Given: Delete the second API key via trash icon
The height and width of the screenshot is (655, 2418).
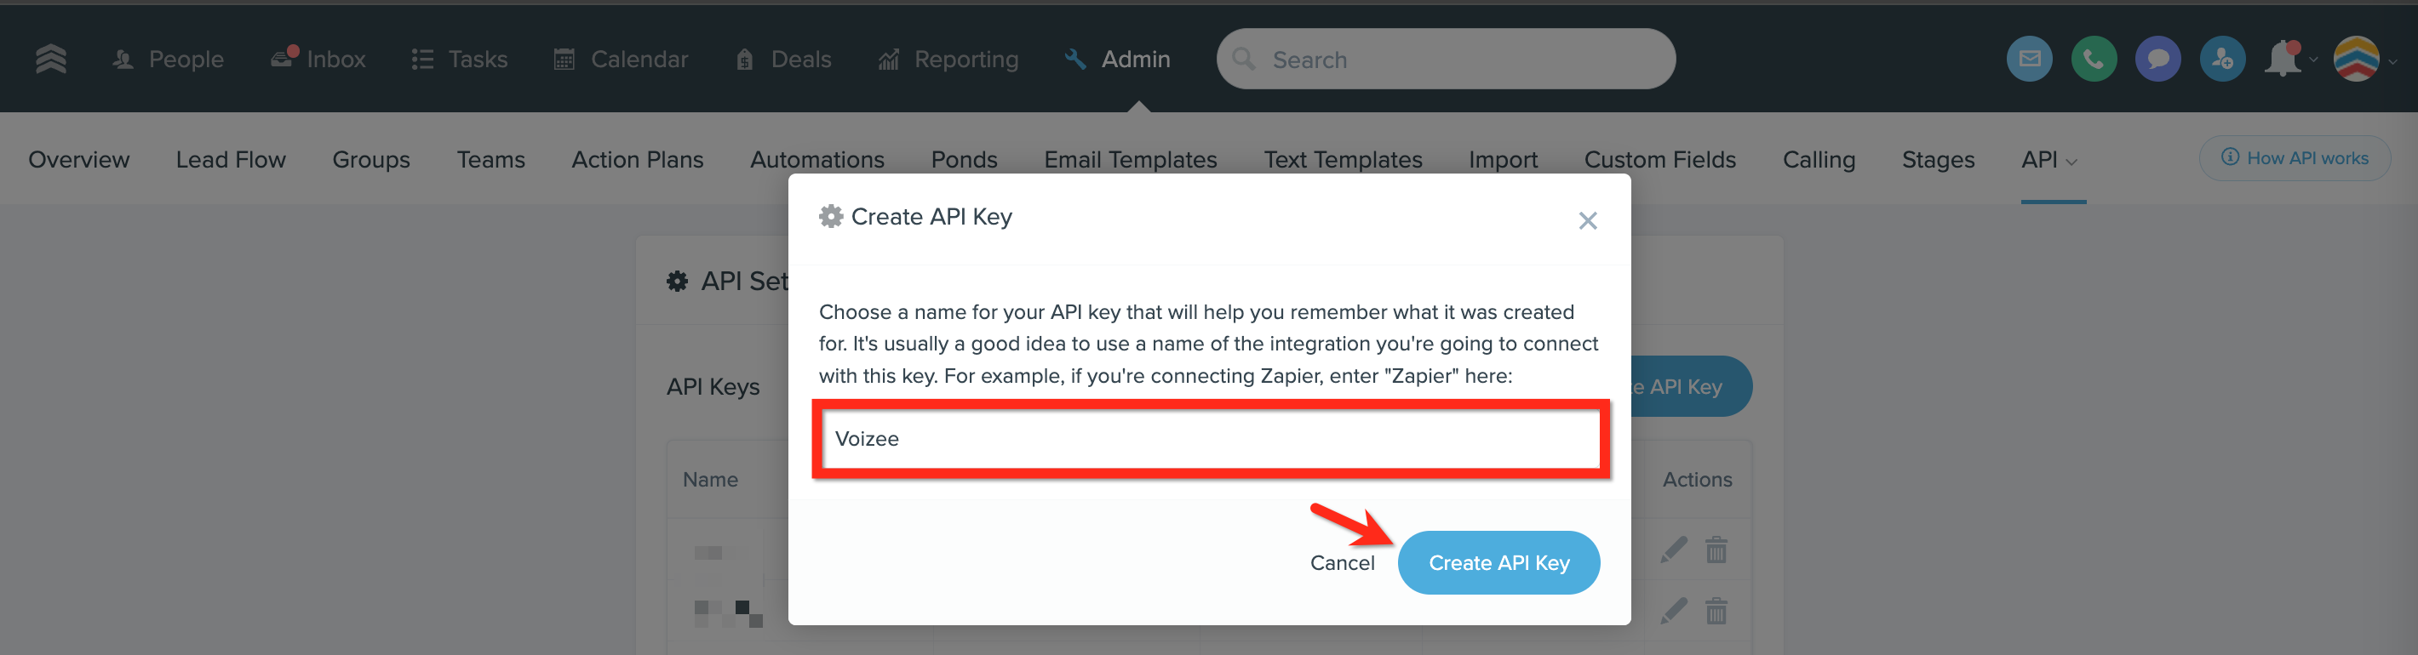Looking at the screenshot, I should [x=1716, y=612].
